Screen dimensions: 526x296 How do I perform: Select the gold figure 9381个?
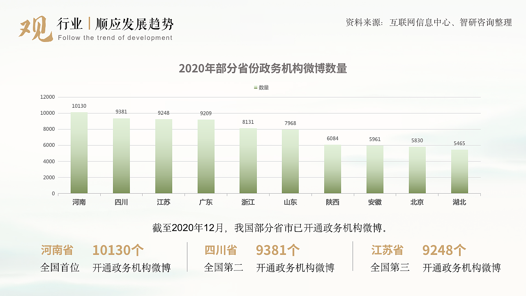coord(278,250)
